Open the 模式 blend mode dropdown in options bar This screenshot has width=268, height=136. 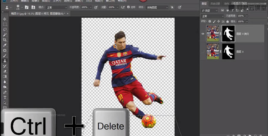57,7
